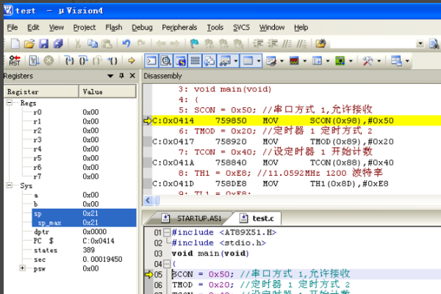Click the Cut scissors icon
The height and width of the screenshot is (294, 441).
click(x=77, y=44)
